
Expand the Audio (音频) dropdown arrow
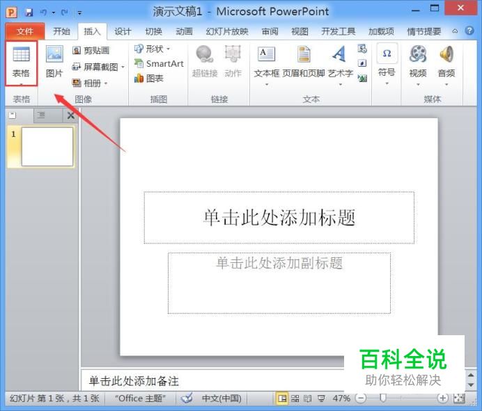coord(446,84)
